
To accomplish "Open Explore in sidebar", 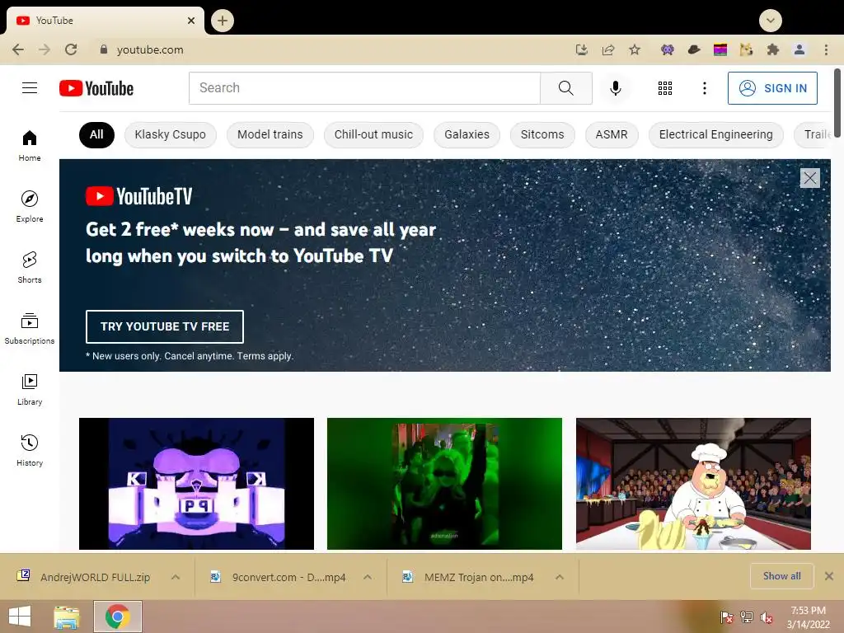I will click(30, 206).
